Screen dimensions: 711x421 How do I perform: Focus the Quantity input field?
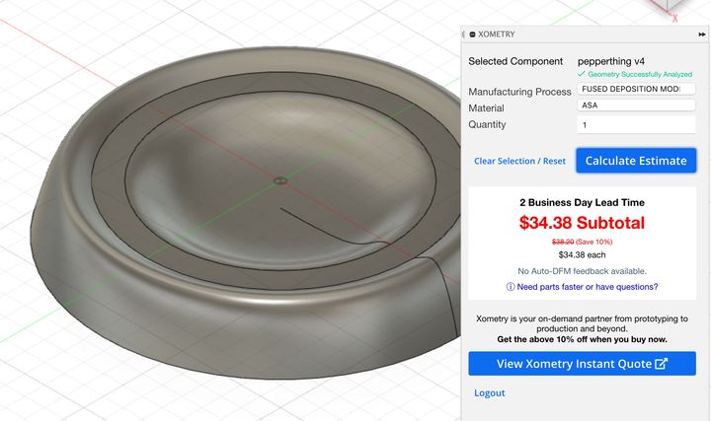[636, 124]
